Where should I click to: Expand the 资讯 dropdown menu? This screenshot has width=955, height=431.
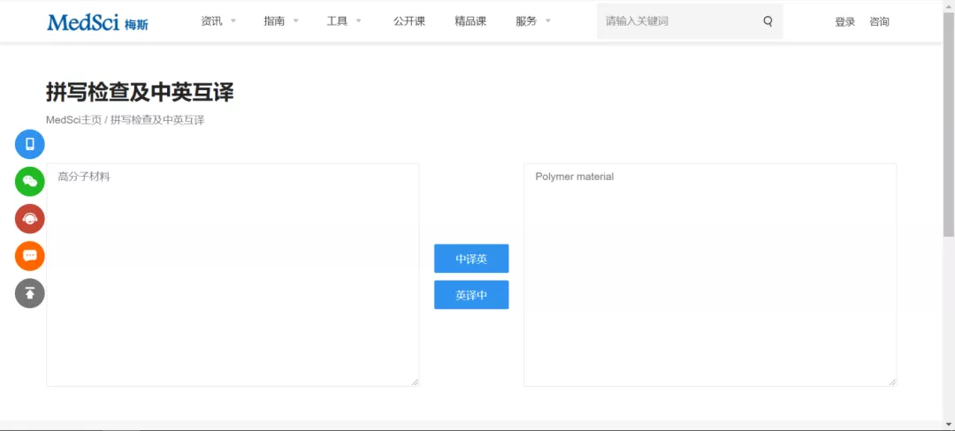(218, 21)
